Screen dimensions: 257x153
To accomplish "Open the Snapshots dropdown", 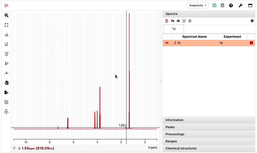I will (197, 5).
